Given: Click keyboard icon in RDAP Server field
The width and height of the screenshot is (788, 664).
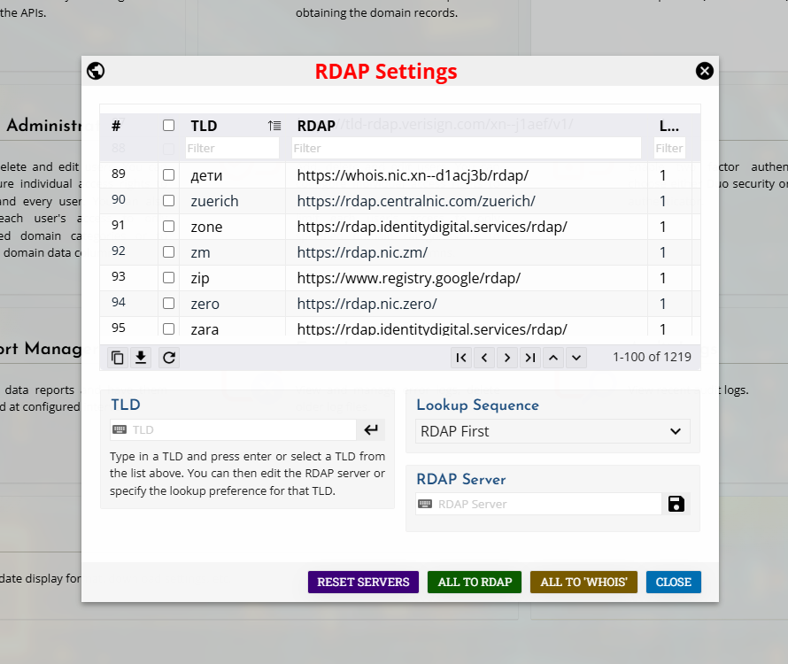Looking at the screenshot, I should click(x=425, y=504).
